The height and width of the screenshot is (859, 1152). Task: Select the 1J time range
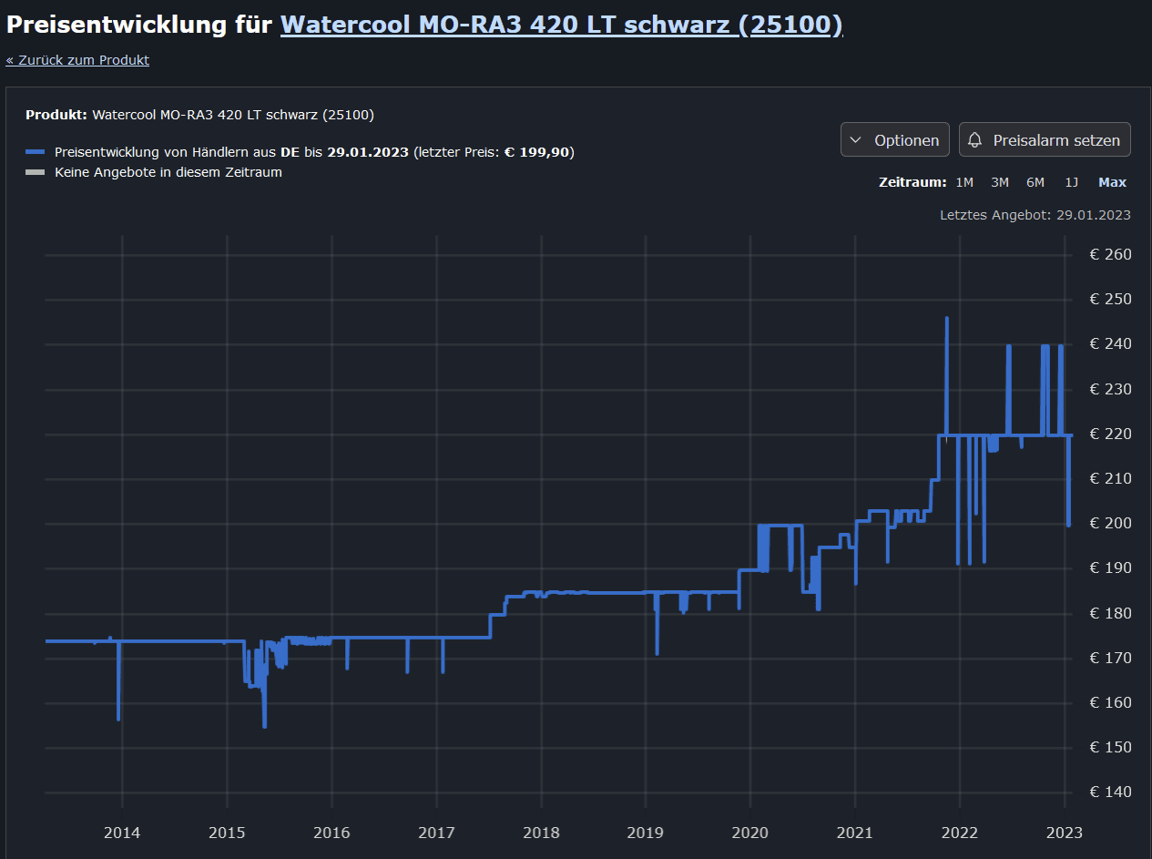click(1072, 182)
